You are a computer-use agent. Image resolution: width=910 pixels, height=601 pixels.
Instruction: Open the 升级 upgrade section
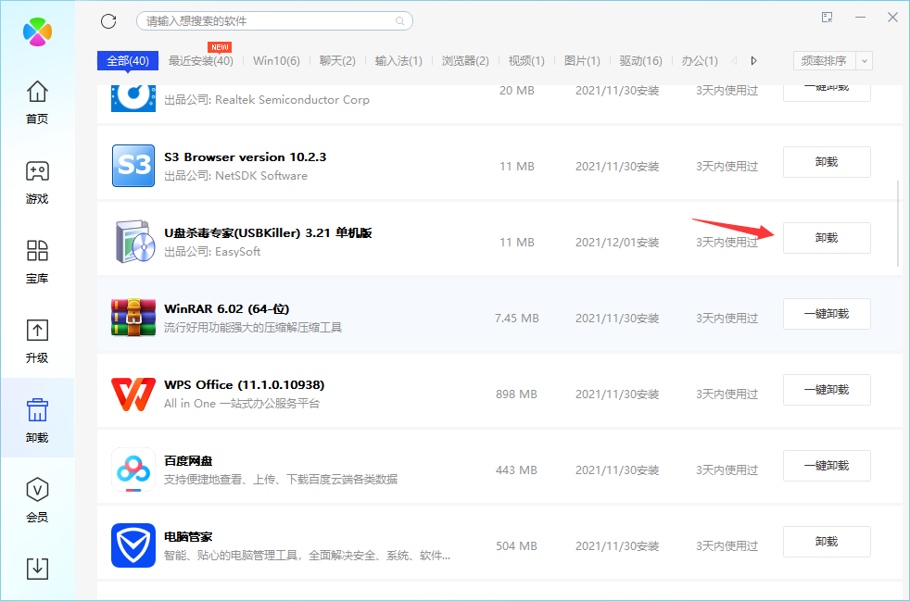37,341
